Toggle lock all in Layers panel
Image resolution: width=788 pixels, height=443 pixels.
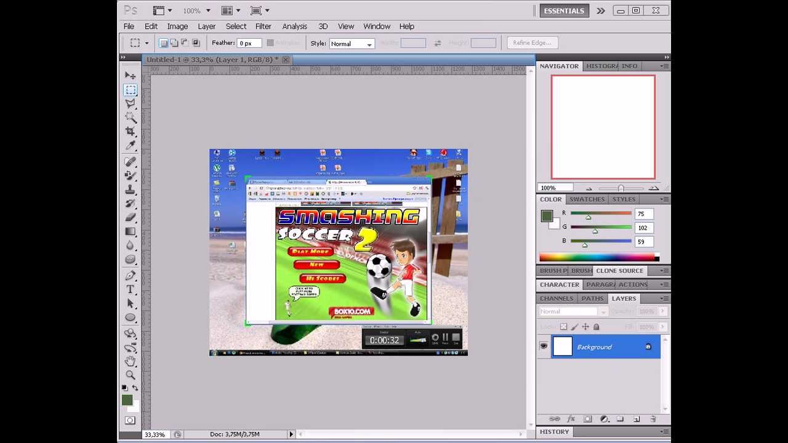[596, 327]
